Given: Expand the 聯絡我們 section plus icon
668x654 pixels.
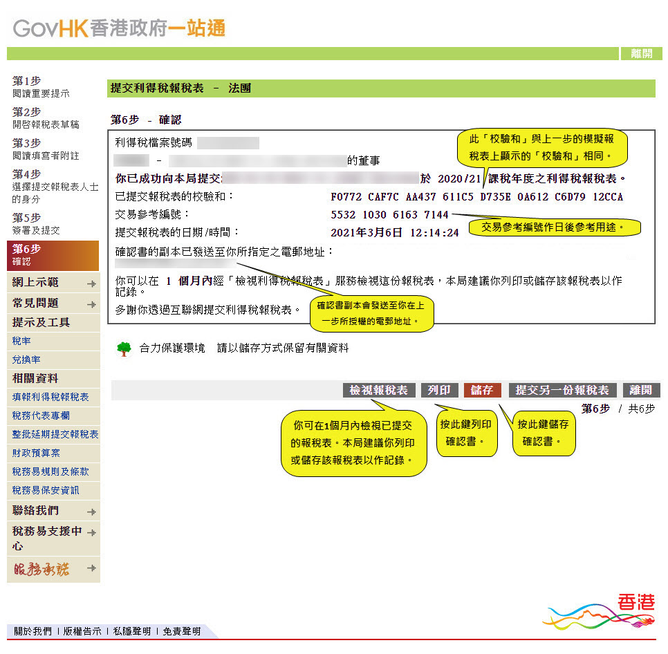Looking at the screenshot, I should point(91,512).
